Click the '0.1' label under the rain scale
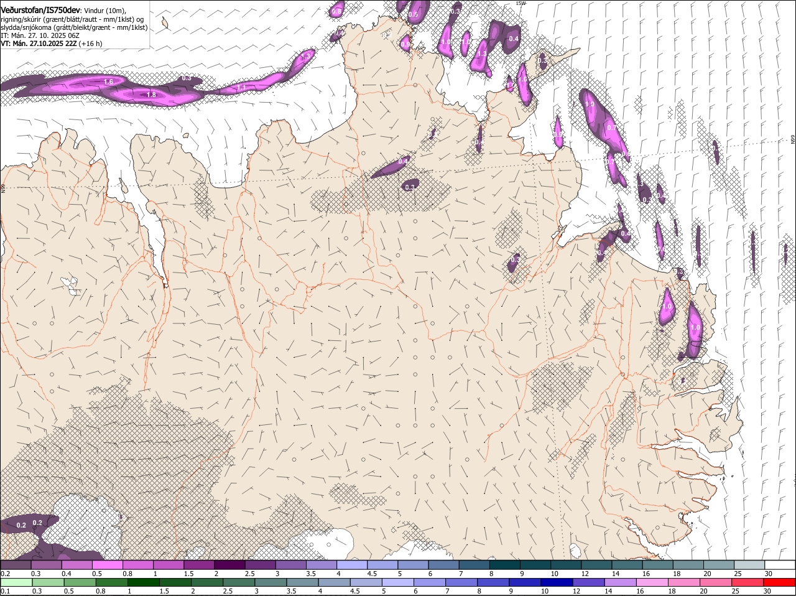Viewport: 796px width, 596px height. click(x=5, y=591)
